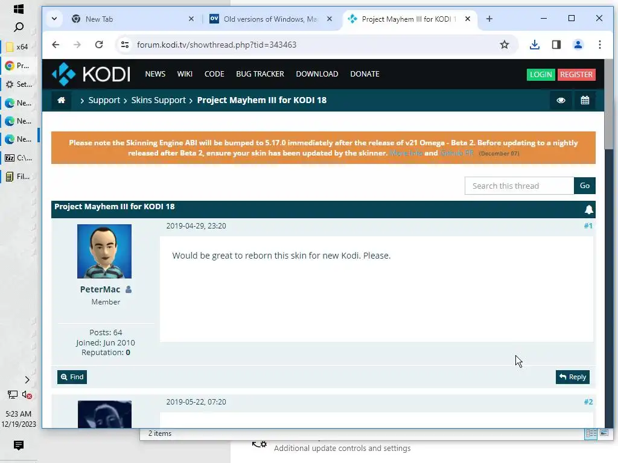Click the forward navigation arrow
The height and width of the screenshot is (463, 618).
(77, 45)
